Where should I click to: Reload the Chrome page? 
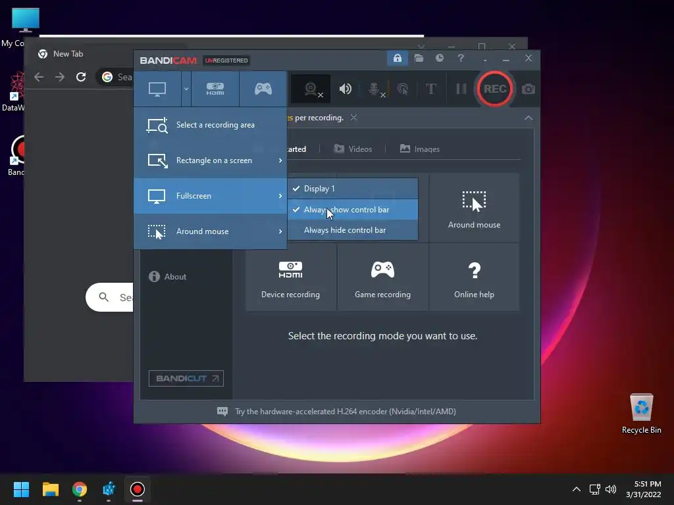coord(81,77)
